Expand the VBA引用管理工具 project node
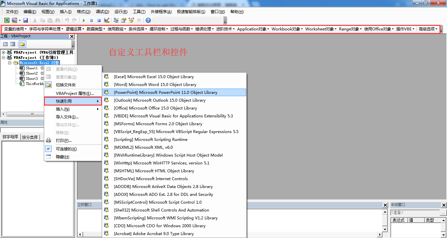The height and width of the screenshot is (238, 447). tap(4, 52)
